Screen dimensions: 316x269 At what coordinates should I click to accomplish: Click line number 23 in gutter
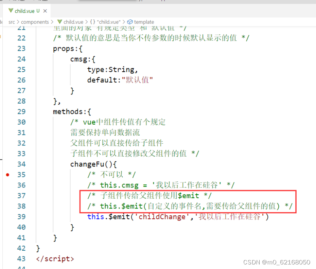22,49
